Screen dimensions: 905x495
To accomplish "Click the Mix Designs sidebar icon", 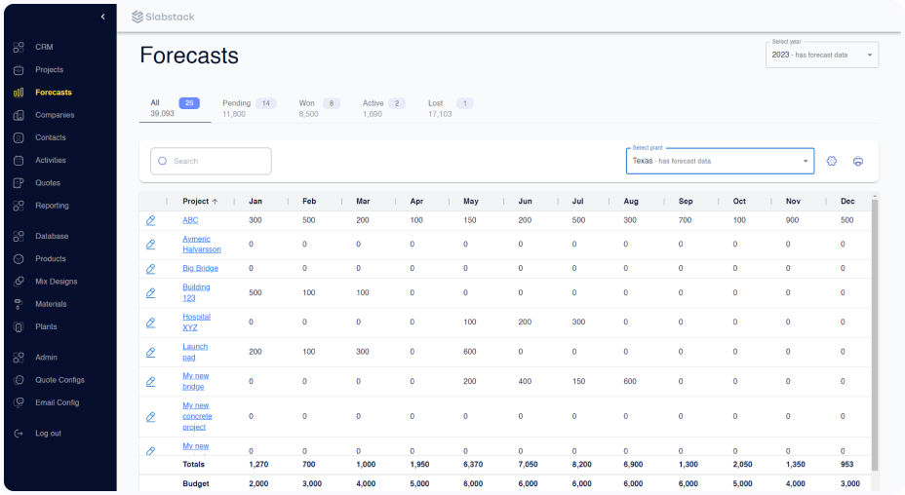I will [19, 282].
